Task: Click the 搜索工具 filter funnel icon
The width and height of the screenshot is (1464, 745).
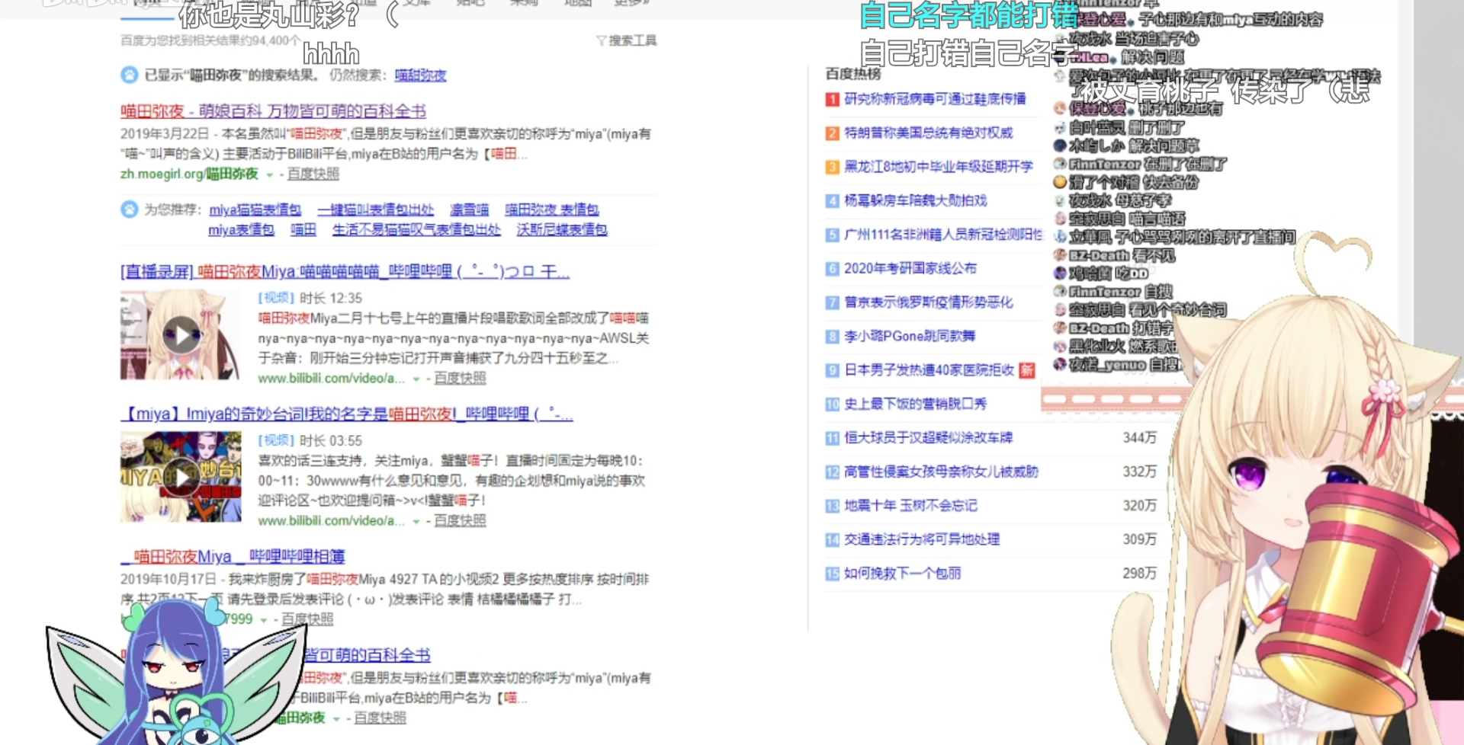Action: coord(601,40)
